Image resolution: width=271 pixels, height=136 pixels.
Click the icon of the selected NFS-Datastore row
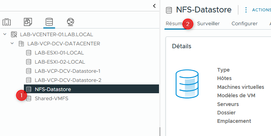click(29, 89)
